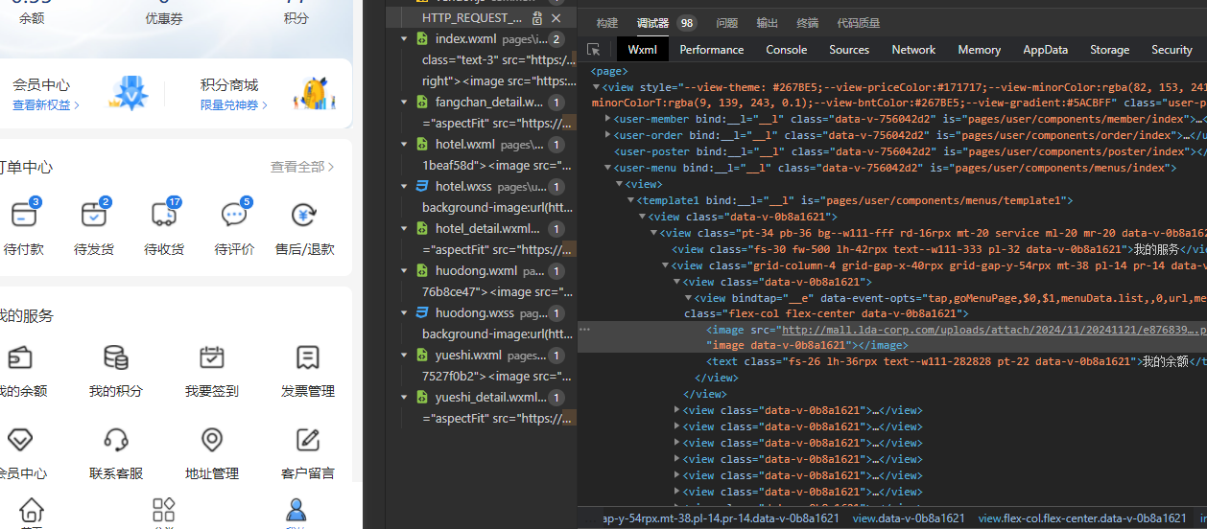Collapse hotel.wxss search result group
The height and width of the screenshot is (529, 1207).
[405, 187]
